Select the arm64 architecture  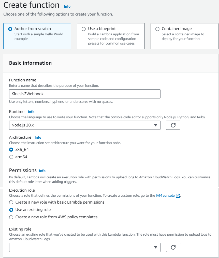pyautogui.click(x=10, y=157)
